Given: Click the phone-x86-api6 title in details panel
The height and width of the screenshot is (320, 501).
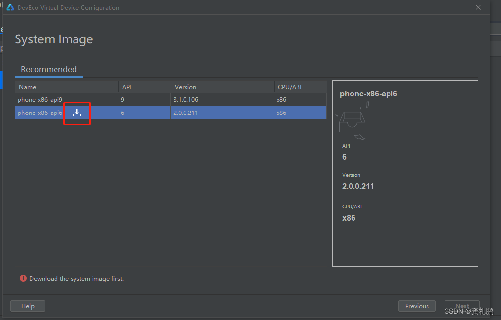Looking at the screenshot, I should click(x=369, y=94).
